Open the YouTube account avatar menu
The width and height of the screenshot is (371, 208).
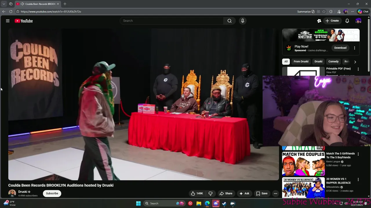click(x=359, y=21)
